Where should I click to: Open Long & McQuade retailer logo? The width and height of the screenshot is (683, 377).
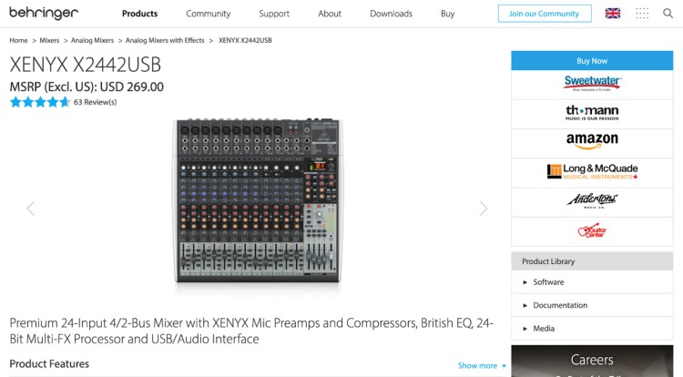[592, 172]
